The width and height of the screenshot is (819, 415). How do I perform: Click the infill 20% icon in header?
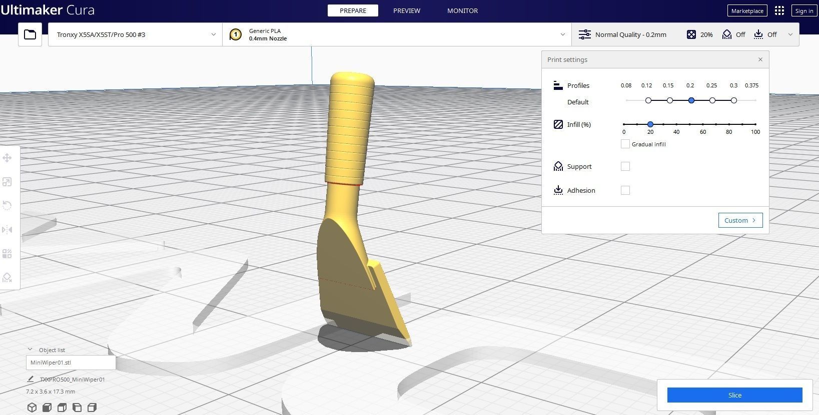click(691, 34)
